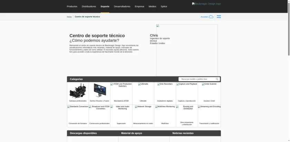
Task: Go to the Empresa section
Action: click(x=139, y=7)
